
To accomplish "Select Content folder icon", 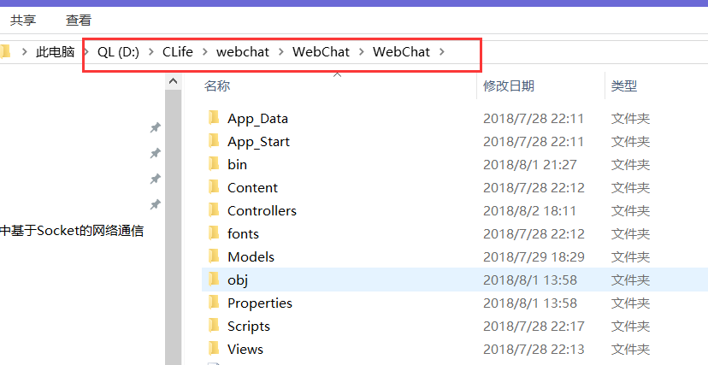I will (214, 187).
